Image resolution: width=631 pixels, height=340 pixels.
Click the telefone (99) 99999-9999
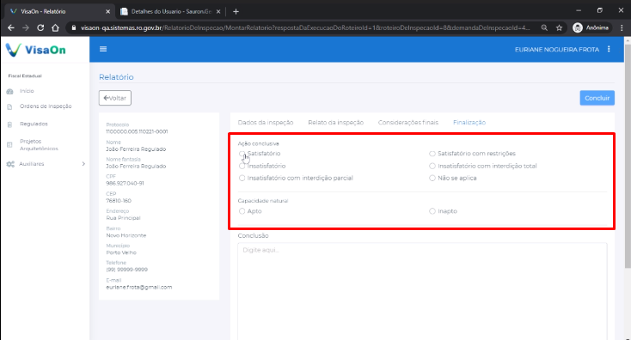point(126,270)
